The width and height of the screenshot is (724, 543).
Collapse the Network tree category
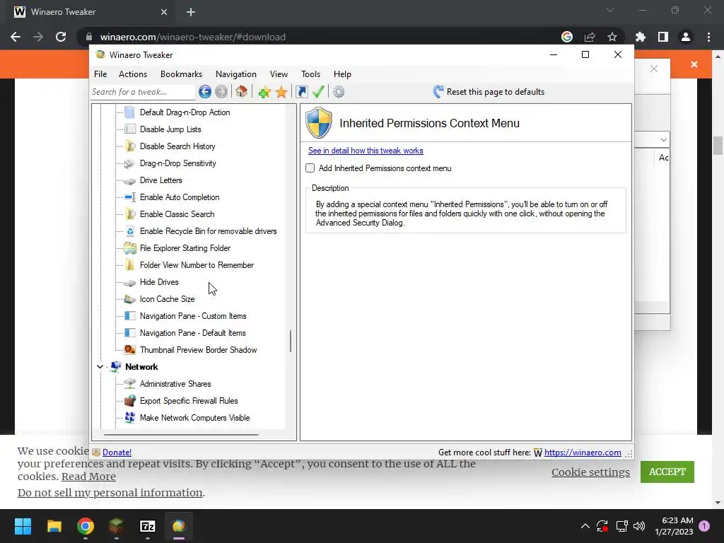pos(100,367)
